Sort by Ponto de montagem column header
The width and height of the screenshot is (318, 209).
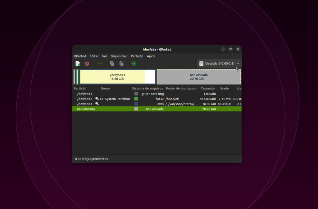(x=181, y=88)
